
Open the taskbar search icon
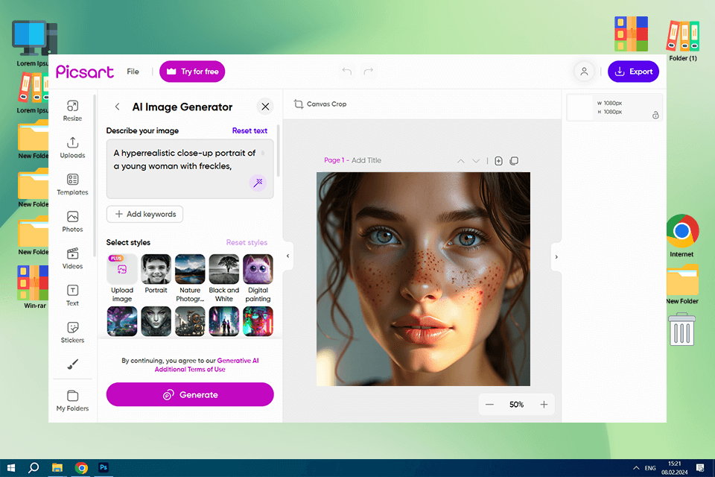click(34, 468)
